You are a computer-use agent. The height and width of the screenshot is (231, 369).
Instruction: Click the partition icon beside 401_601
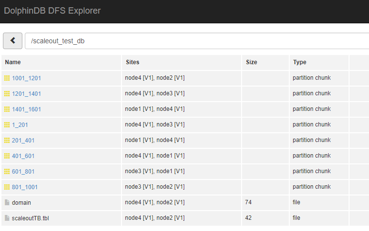(x=7, y=156)
